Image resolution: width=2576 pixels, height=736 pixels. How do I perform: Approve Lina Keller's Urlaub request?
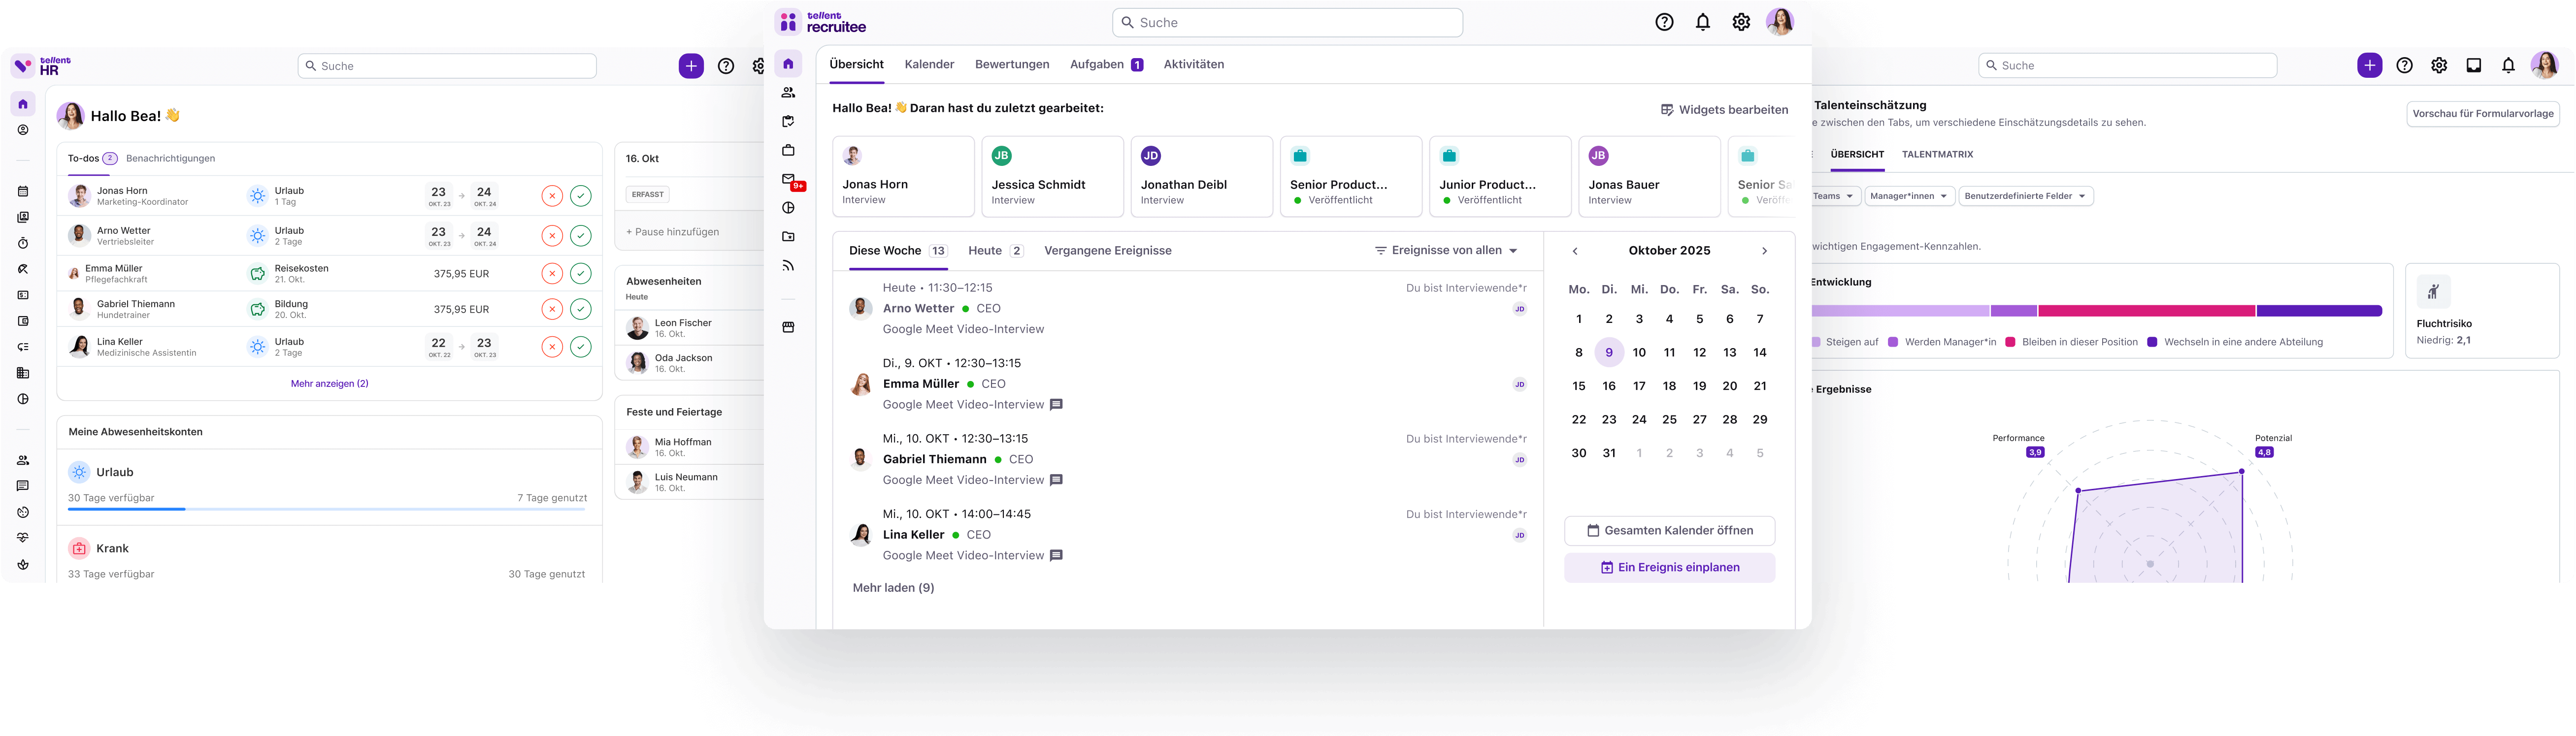(x=581, y=347)
